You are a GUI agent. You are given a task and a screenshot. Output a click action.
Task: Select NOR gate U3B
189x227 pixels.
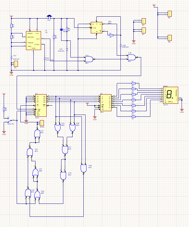pos(73,128)
